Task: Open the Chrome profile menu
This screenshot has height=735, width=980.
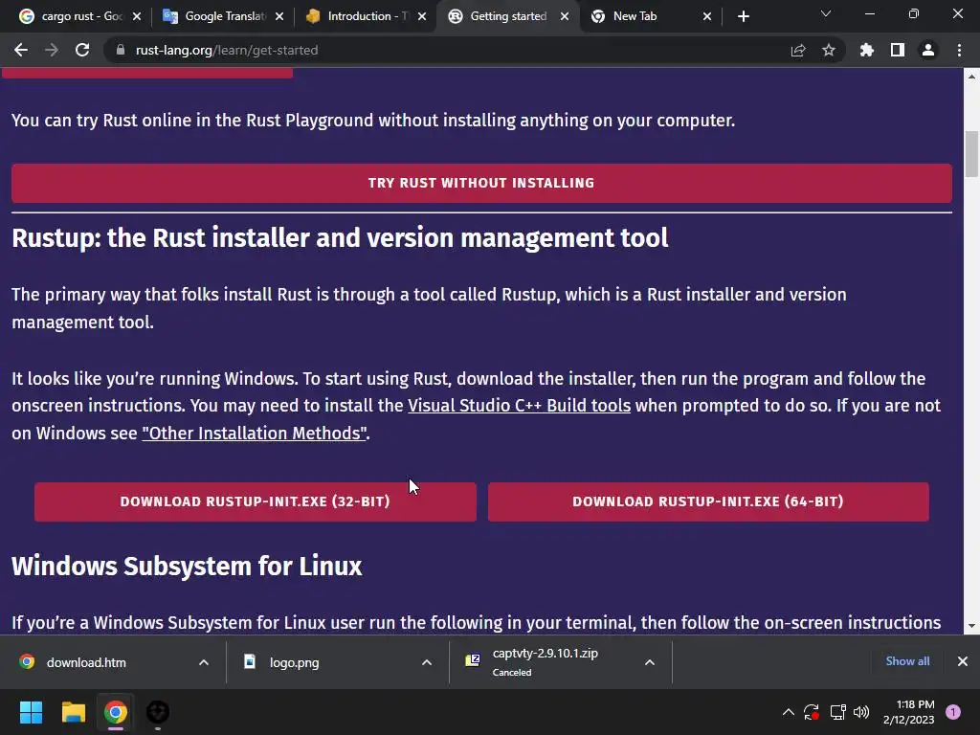Action: coord(928,50)
